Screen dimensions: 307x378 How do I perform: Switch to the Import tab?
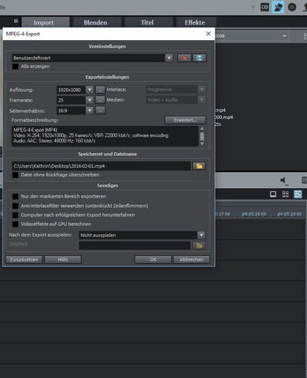click(x=43, y=23)
